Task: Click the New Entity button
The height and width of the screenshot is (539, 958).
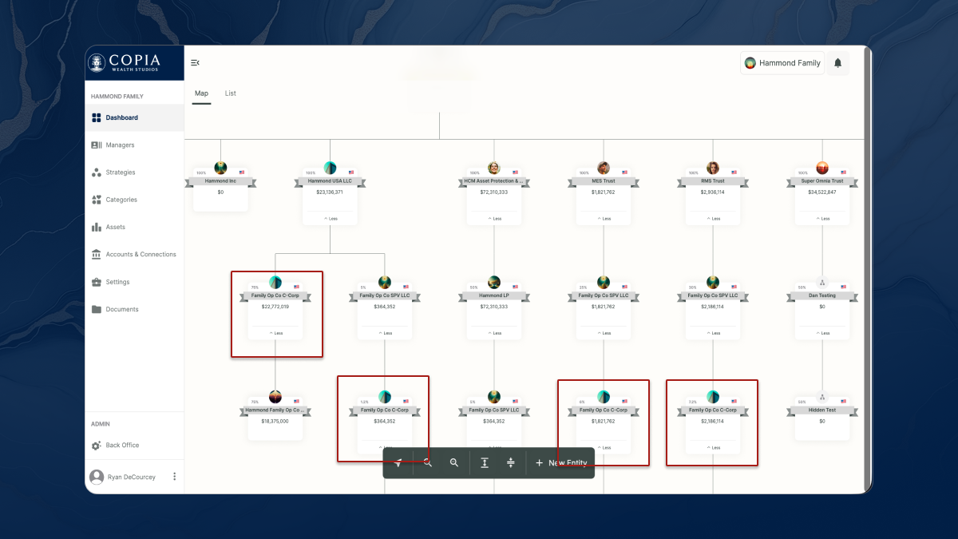Action: pos(561,463)
